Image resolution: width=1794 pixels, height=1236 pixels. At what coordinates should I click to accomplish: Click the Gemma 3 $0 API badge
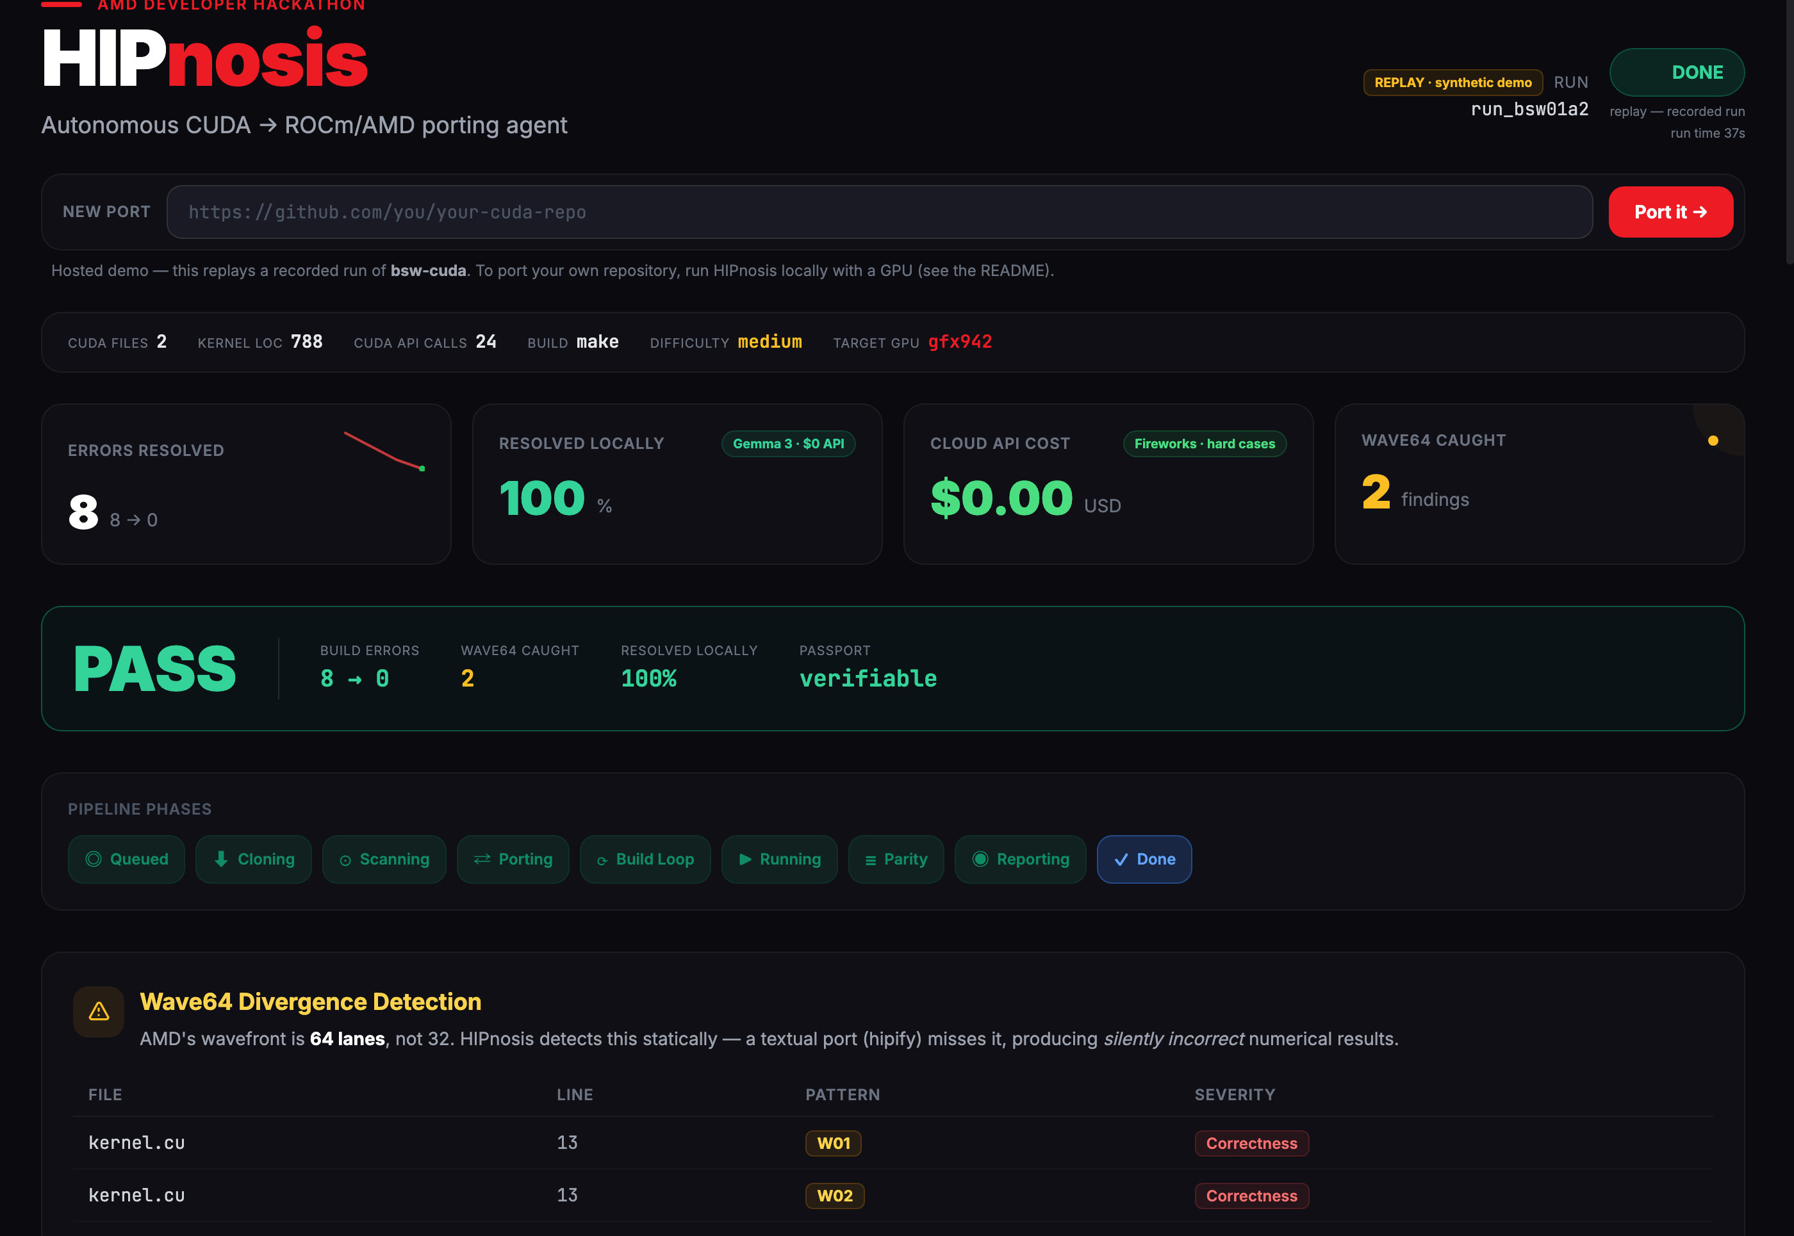788,444
